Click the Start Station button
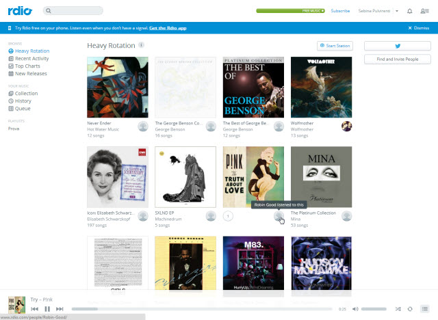The image size is (438, 320). [x=335, y=46]
